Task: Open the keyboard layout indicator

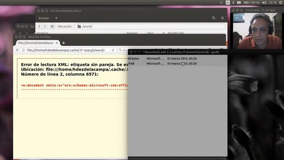Action: pos(228,3)
